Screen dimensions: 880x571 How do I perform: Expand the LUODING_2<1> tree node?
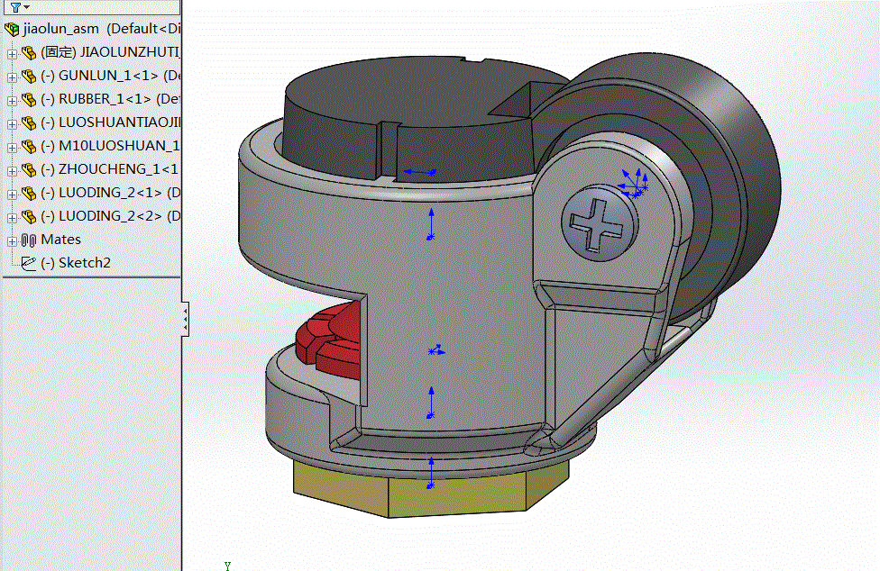point(12,194)
